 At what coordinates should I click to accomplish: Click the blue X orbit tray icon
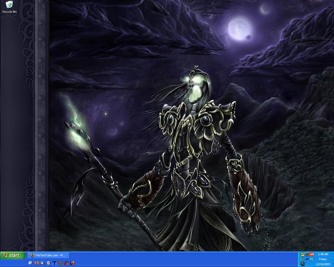(x=307, y=259)
